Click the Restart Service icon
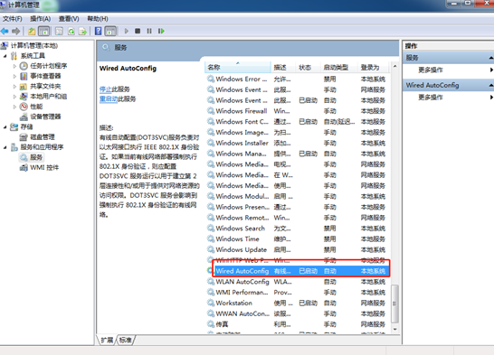 (161, 31)
